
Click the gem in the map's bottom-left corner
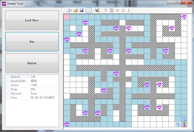click(67, 124)
